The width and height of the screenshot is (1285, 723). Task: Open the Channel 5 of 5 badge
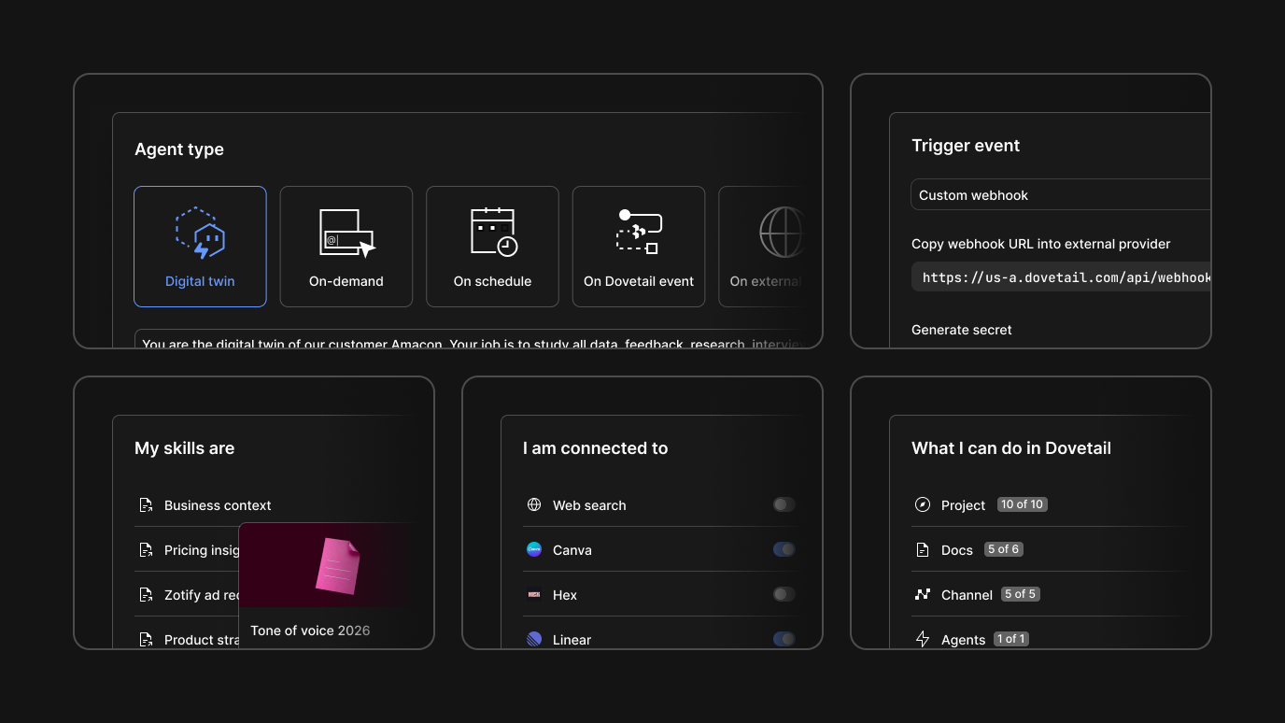1020,594
